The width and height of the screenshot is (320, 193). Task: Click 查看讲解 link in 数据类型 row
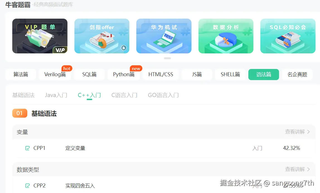tap(295, 169)
